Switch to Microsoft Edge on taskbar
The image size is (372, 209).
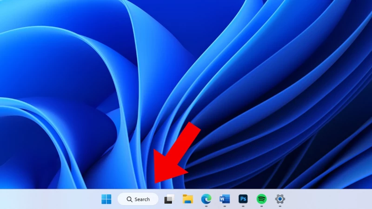point(206,199)
